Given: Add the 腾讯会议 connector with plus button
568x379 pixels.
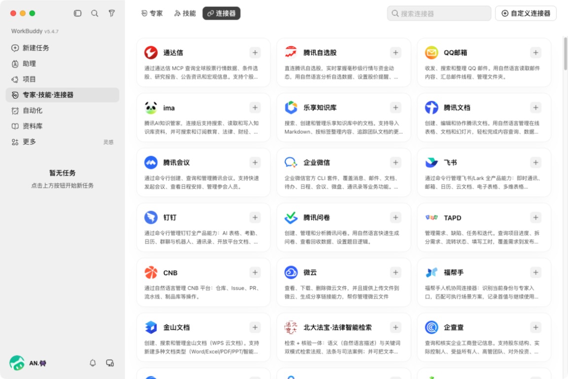Looking at the screenshot, I should click(x=255, y=162).
